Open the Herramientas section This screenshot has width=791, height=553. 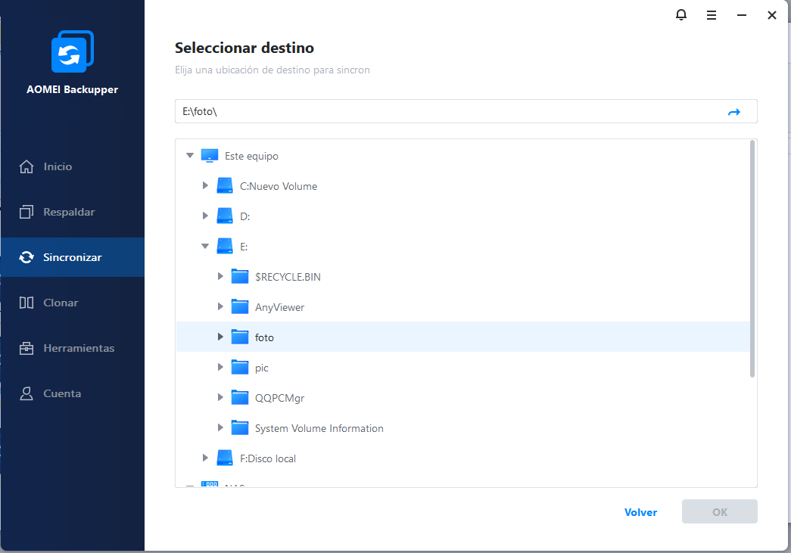coord(73,348)
